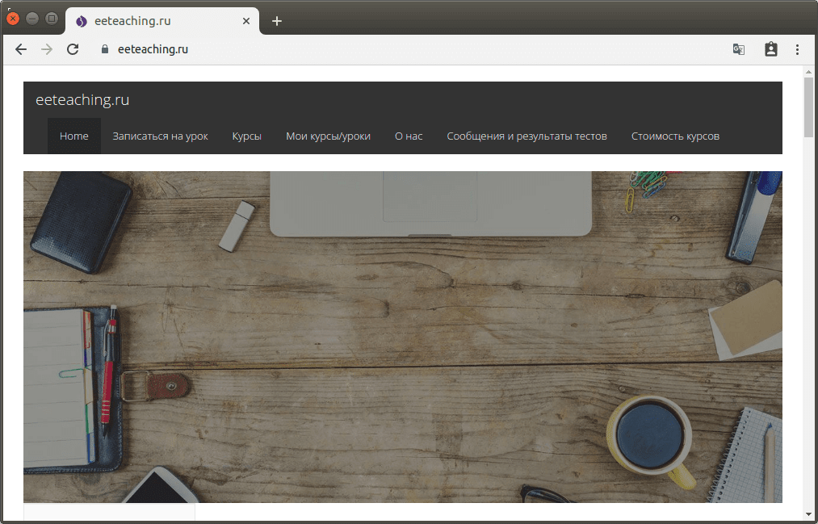Open the clipboard extension icon
The image size is (818, 524).
click(771, 49)
